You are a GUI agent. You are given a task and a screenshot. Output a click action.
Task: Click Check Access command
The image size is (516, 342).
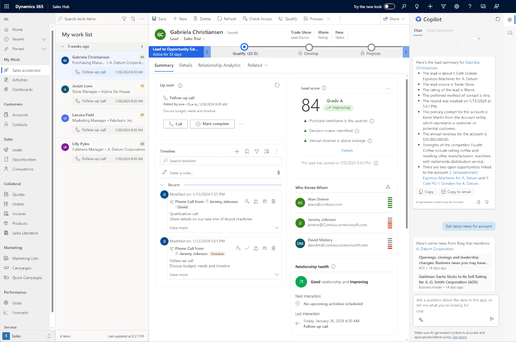pyautogui.click(x=257, y=19)
